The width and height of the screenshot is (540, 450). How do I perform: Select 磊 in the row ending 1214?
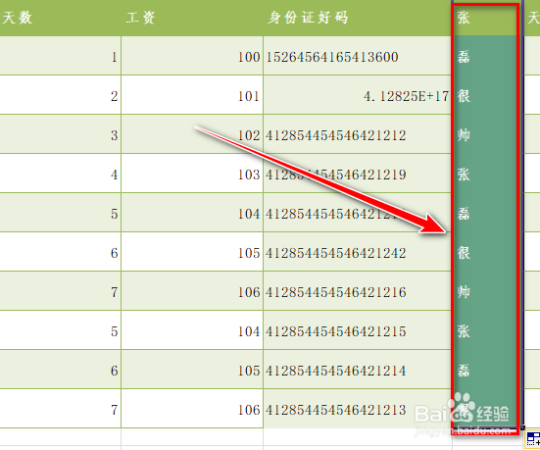(488, 370)
